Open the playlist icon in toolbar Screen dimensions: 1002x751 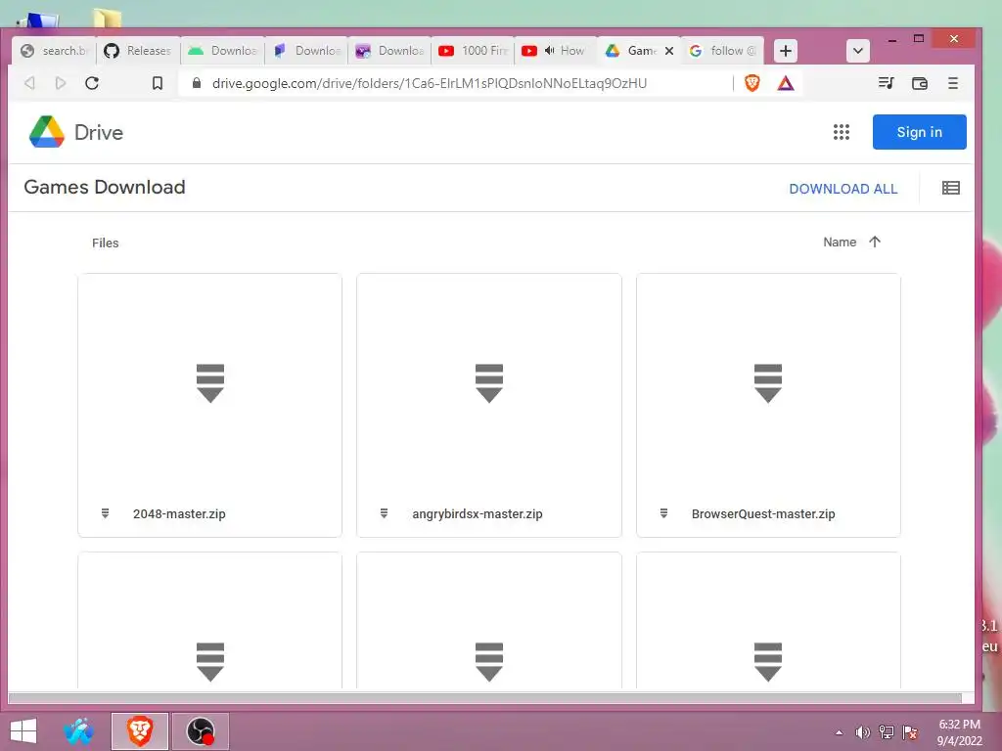click(x=886, y=83)
